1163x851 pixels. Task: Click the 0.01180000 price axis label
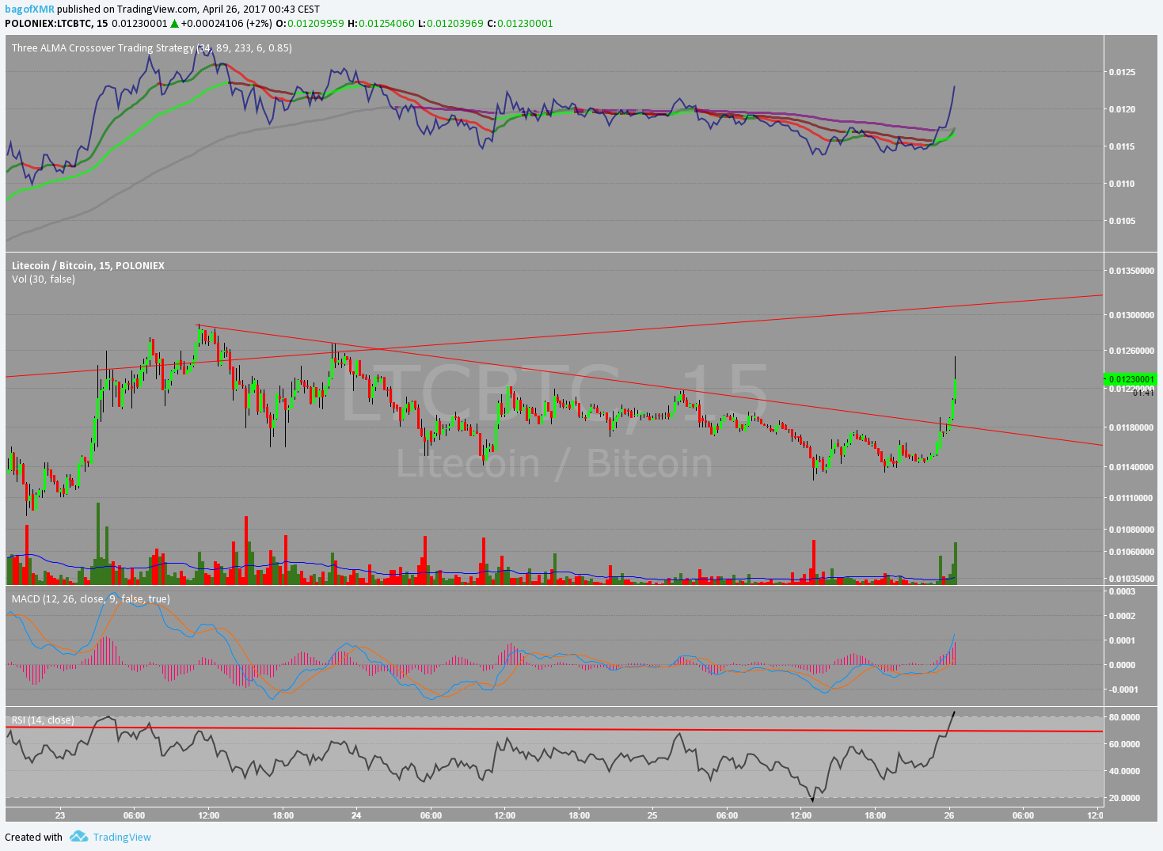1131,427
